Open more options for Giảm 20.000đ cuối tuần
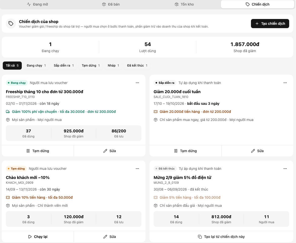The image size is (296, 243). tap(285, 83)
